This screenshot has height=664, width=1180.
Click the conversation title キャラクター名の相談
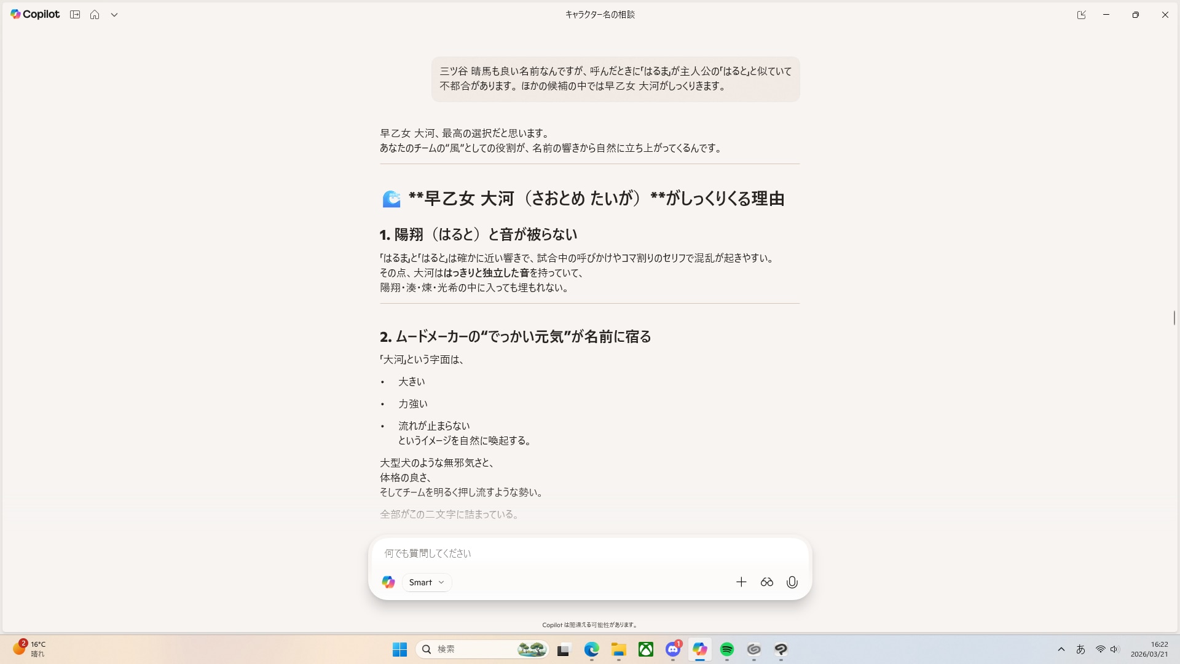pos(600,15)
